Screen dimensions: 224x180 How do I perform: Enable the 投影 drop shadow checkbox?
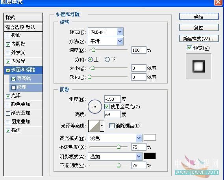pos(8,36)
